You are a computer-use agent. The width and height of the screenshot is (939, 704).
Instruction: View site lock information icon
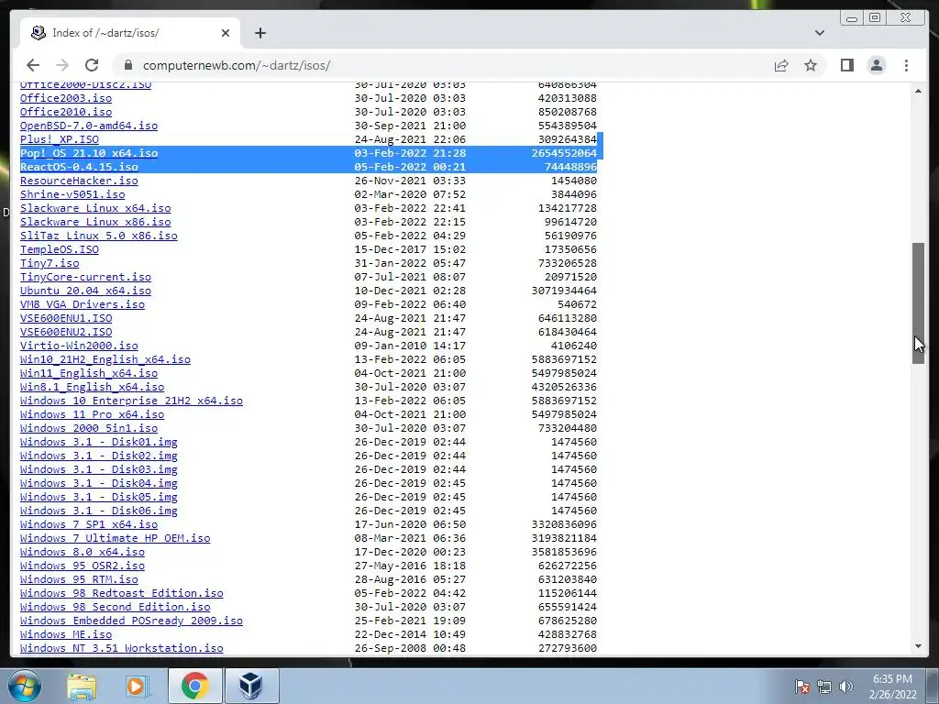(x=127, y=65)
